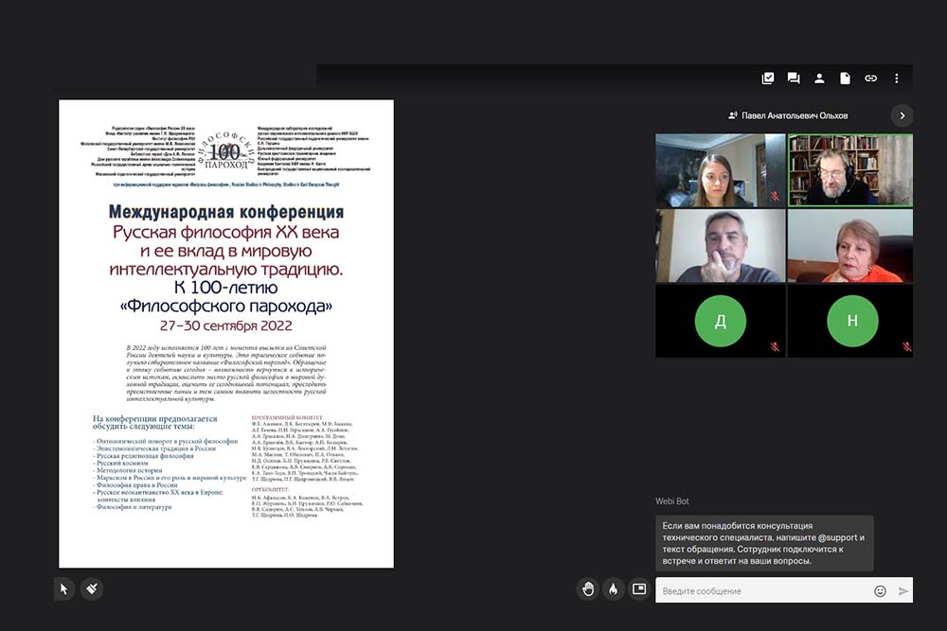Click the shared conference poster slide
This screenshot has width=947, height=631.
226,333
